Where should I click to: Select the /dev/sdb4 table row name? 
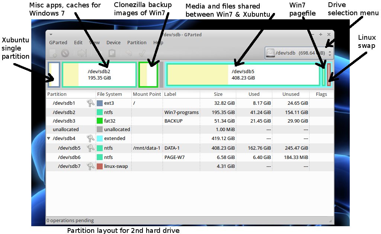[64, 139]
